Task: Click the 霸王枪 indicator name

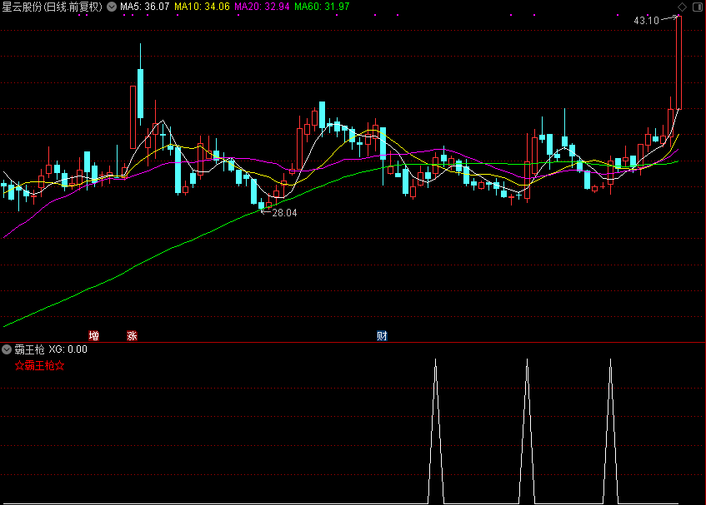Action: (30, 349)
